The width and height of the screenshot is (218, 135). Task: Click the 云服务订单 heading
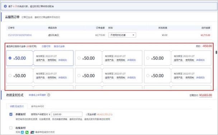(x=12, y=17)
